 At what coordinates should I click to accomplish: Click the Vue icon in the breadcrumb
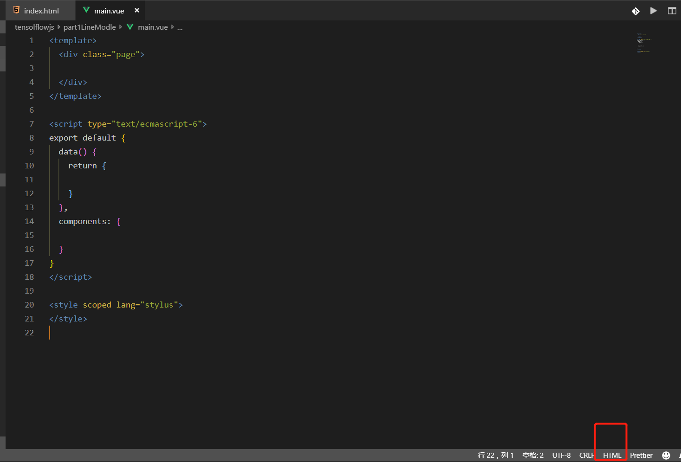pos(130,27)
